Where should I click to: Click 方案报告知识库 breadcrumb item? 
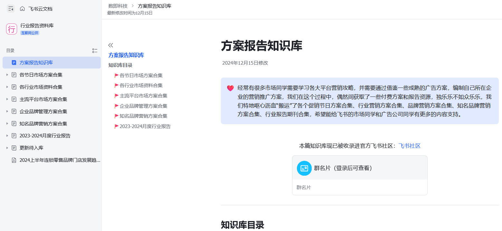(155, 6)
